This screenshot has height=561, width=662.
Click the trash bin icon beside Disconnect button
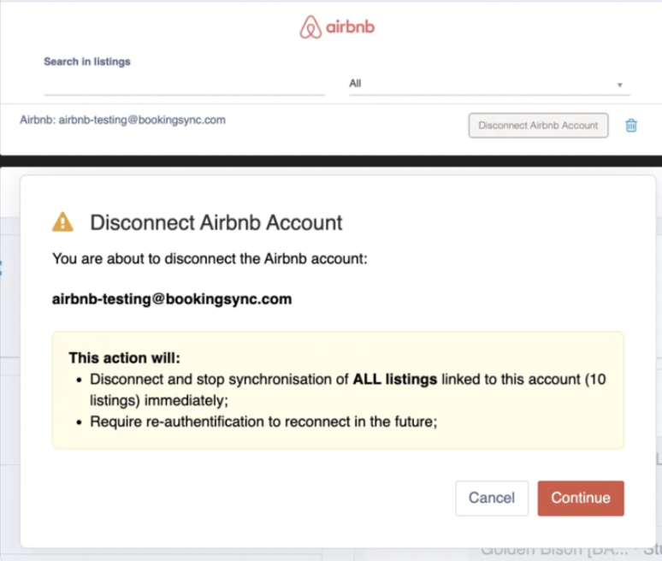[x=630, y=126]
